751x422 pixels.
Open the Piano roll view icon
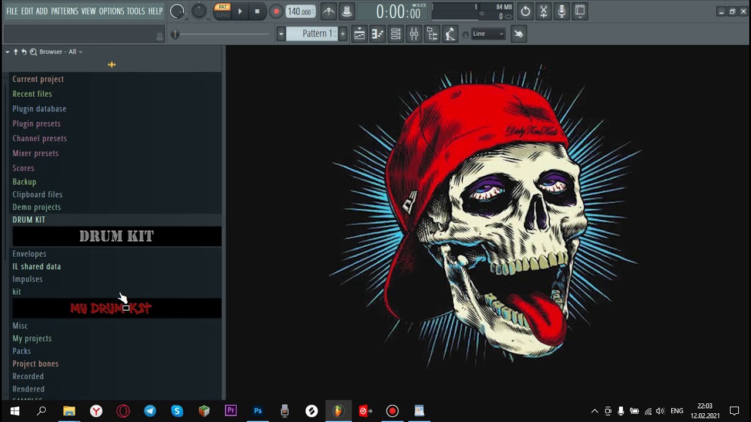(377, 34)
